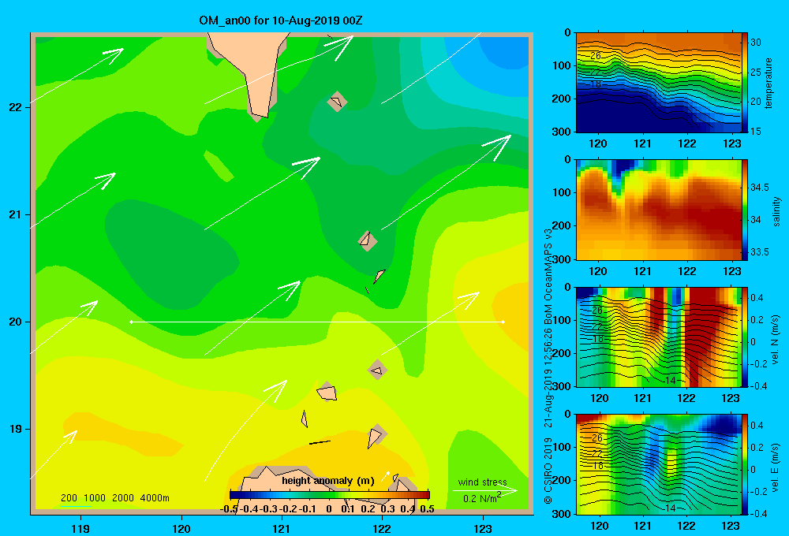Screen dimensions: 789x536
Task: Click the 30 tick on temperature colorbar
Action: tap(756, 43)
